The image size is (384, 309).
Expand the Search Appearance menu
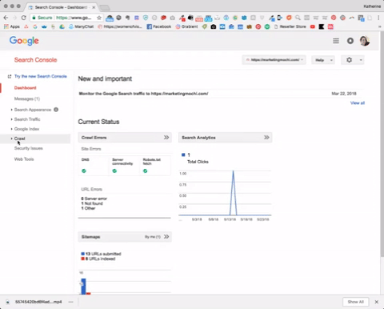[33, 110]
